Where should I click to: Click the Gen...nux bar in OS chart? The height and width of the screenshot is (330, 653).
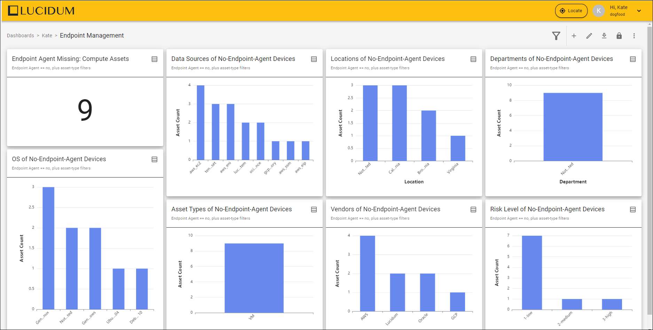pos(48,248)
